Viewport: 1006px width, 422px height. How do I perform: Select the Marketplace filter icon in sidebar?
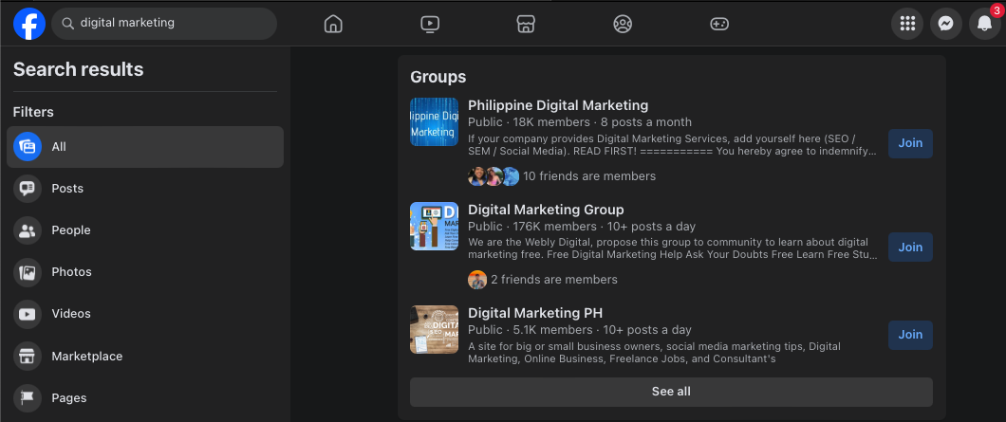[28, 356]
